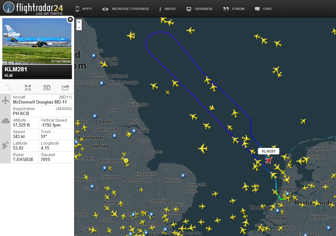
Task: Click the database box icon
Action: pyautogui.click(x=189, y=9)
